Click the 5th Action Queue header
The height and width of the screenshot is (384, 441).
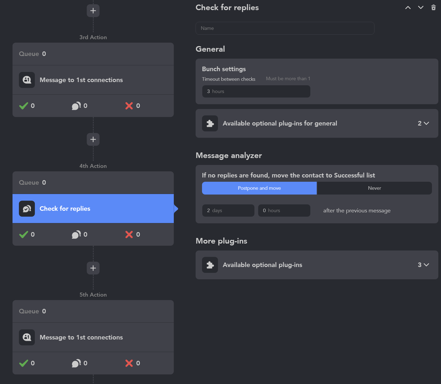point(93,311)
